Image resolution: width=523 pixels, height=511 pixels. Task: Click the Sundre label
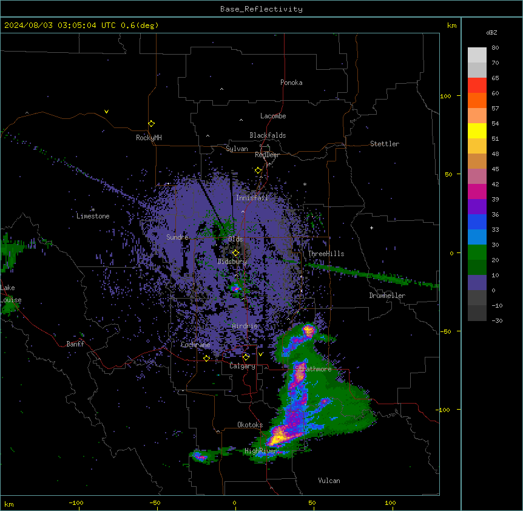[x=177, y=237]
